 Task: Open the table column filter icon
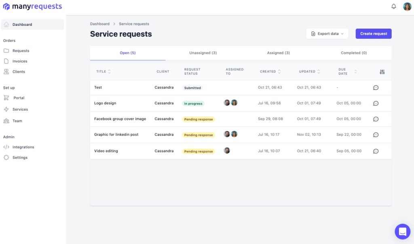[x=382, y=72]
